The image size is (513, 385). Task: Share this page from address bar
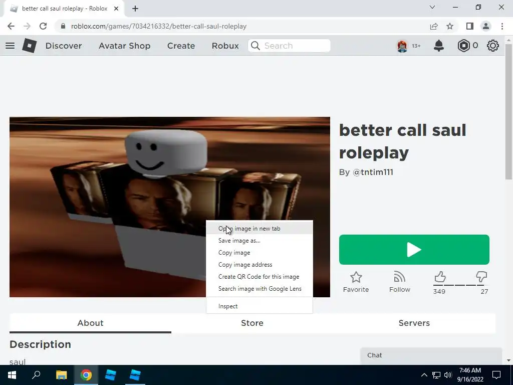pyautogui.click(x=434, y=26)
